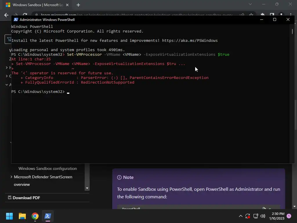
Task: Click the page scroll down arrow
Action: coord(294,206)
